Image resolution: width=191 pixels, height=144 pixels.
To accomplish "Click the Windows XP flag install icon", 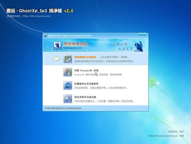I will (68, 72).
